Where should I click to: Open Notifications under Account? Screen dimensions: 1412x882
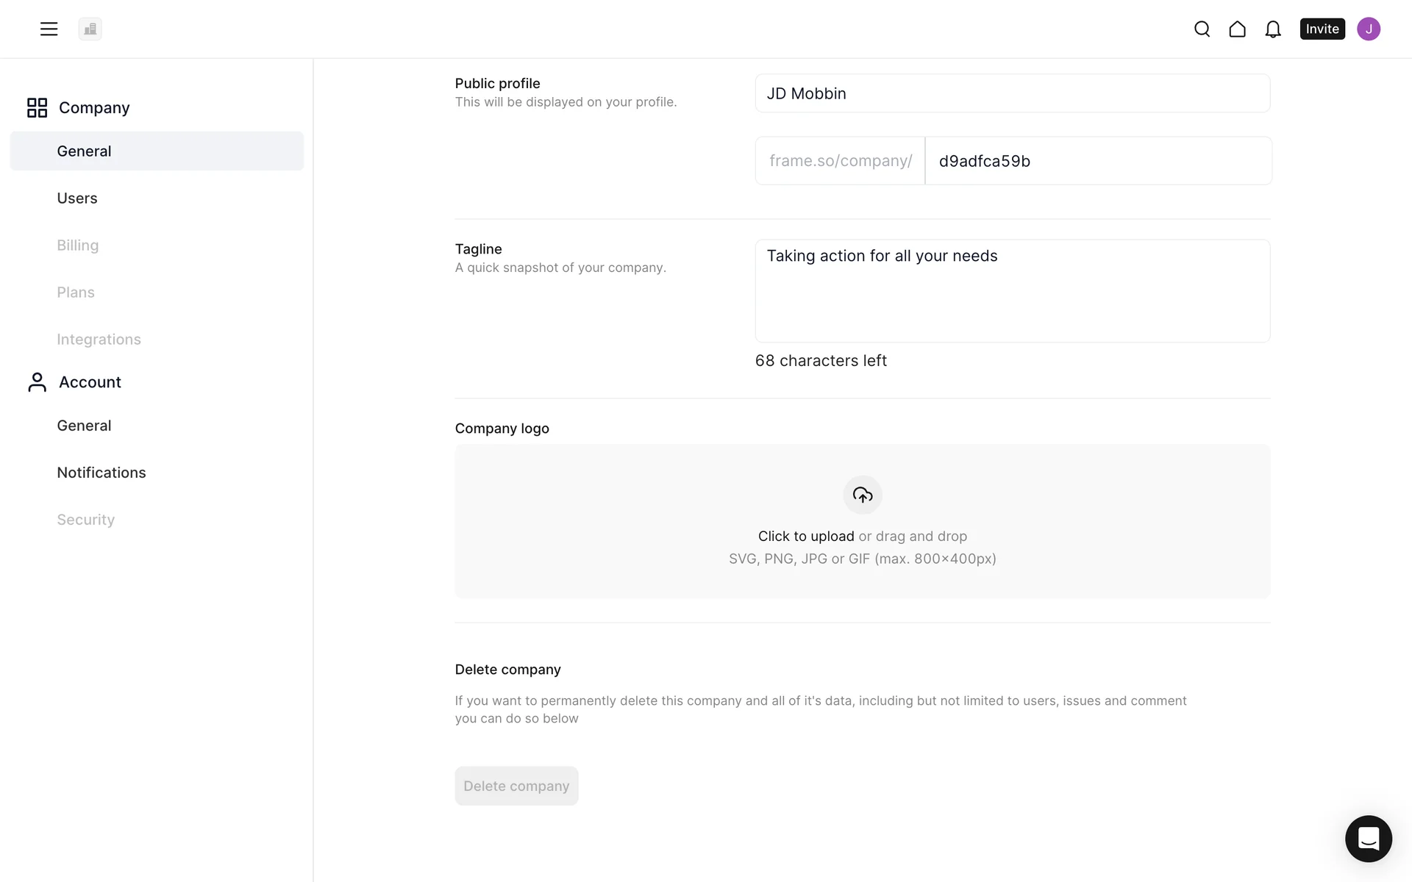(101, 473)
